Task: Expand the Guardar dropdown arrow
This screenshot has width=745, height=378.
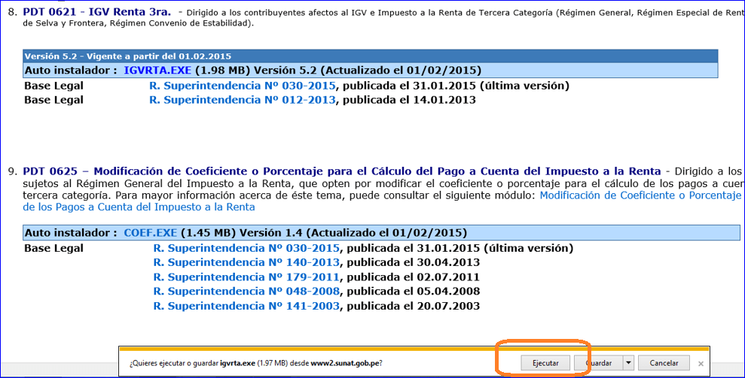Action: tap(628, 363)
